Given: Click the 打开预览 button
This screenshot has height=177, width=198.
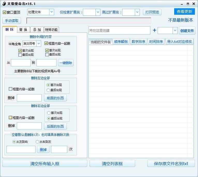Looking at the screenshot, I should (x=152, y=12).
